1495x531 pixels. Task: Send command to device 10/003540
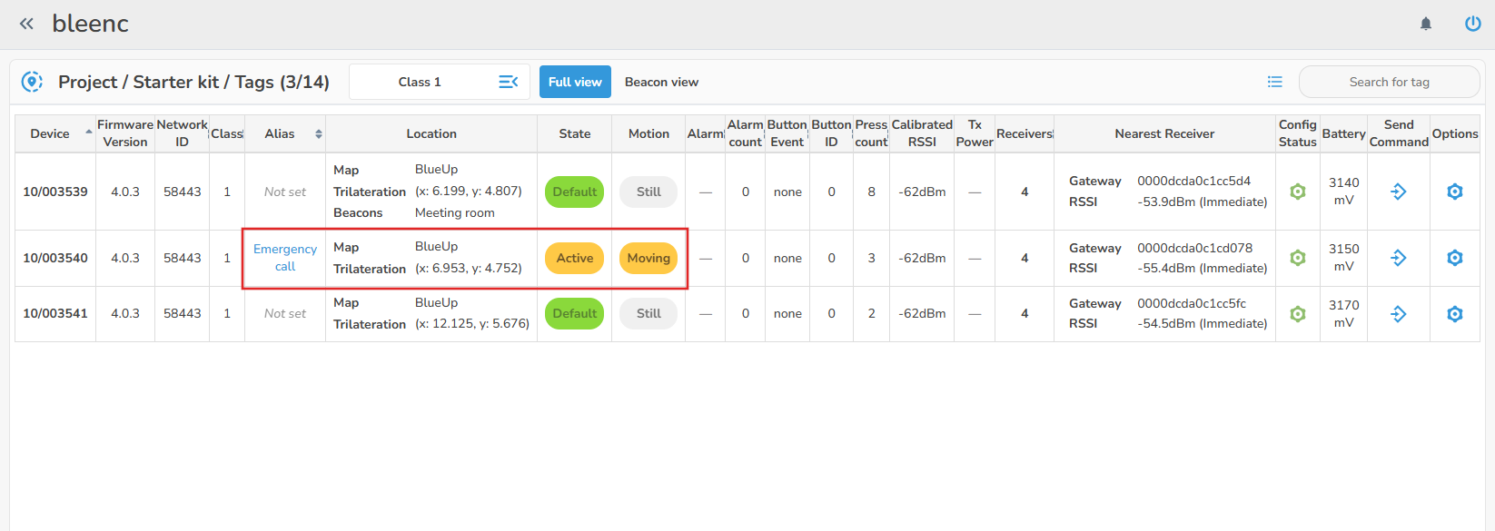click(1398, 258)
